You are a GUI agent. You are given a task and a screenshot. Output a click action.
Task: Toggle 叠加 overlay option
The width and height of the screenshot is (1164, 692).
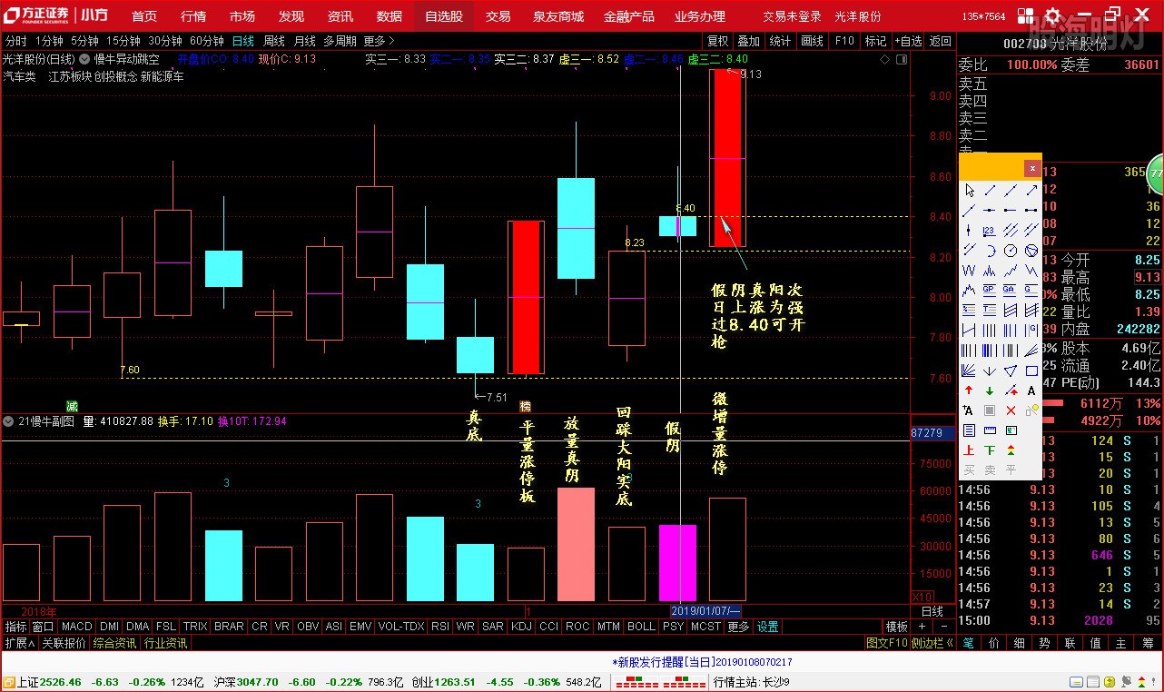748,41
